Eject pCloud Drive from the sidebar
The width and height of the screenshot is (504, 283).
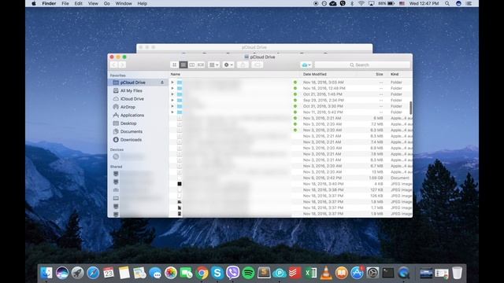(162, 83)
